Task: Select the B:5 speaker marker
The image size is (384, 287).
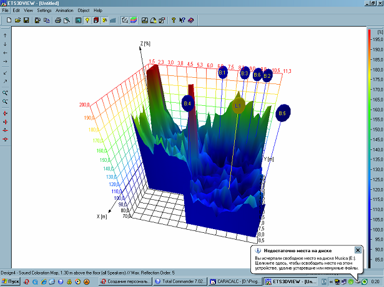Action: click(x=283, y=113)
